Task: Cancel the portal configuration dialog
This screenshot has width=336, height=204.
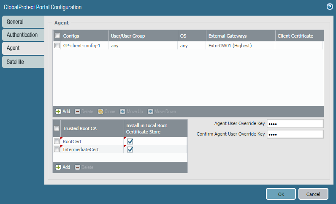Action: pyautogui.click(x=313, y=194)
